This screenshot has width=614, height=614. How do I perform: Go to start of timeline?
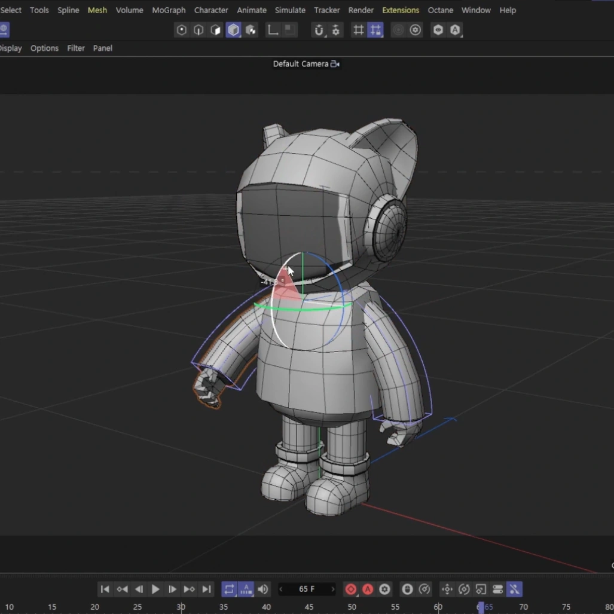click(105, 589)
